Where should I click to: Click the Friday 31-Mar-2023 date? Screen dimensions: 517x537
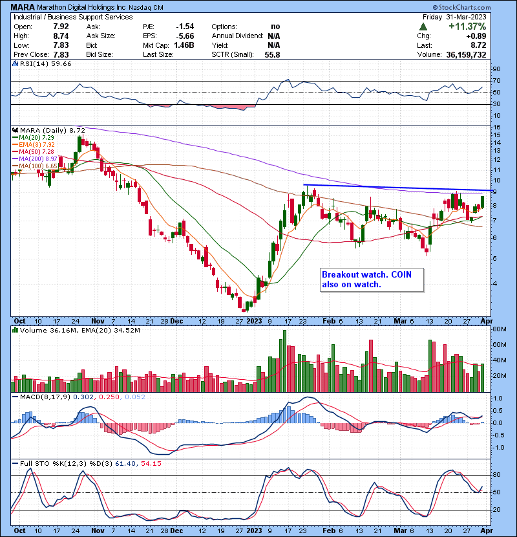454,17
